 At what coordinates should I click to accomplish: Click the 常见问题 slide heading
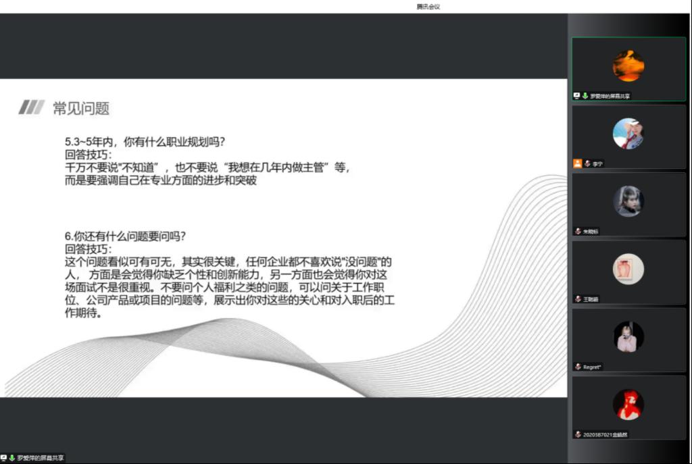pyautogui.click(x=81, y=108)
